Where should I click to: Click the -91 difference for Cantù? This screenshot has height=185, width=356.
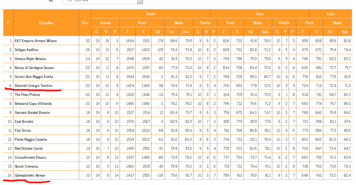[x=161, y=148]
